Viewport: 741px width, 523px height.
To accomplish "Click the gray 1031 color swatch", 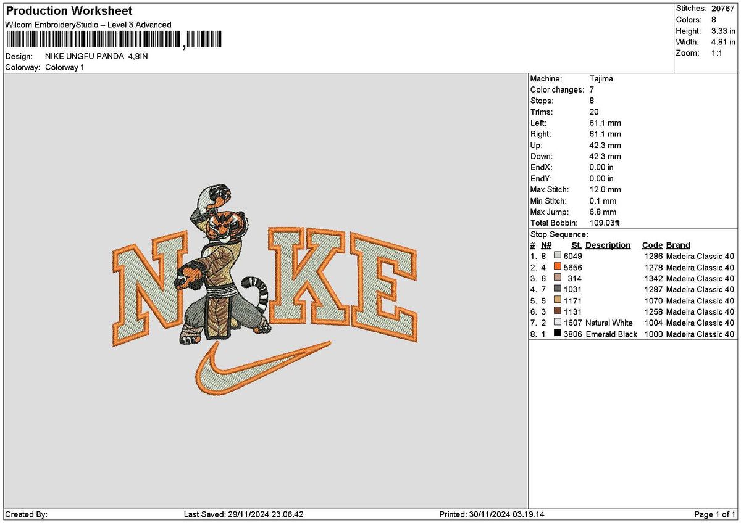I will coord(558,289).
